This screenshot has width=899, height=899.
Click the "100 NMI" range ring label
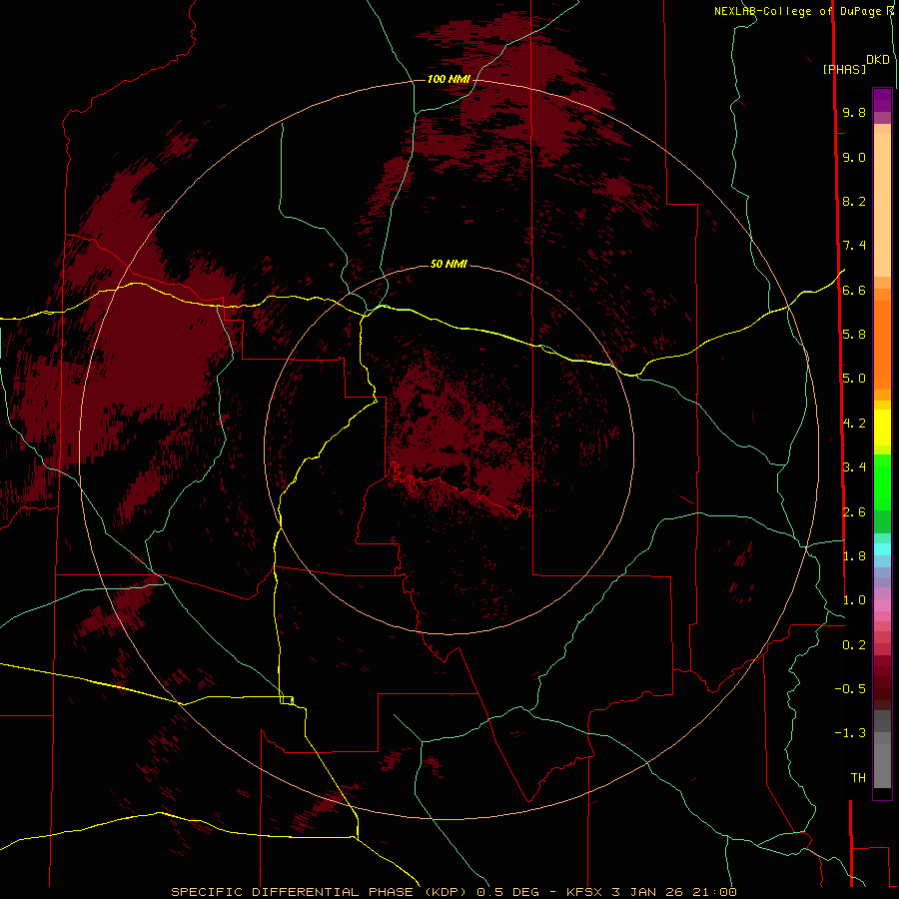click(x=449, y=79)
